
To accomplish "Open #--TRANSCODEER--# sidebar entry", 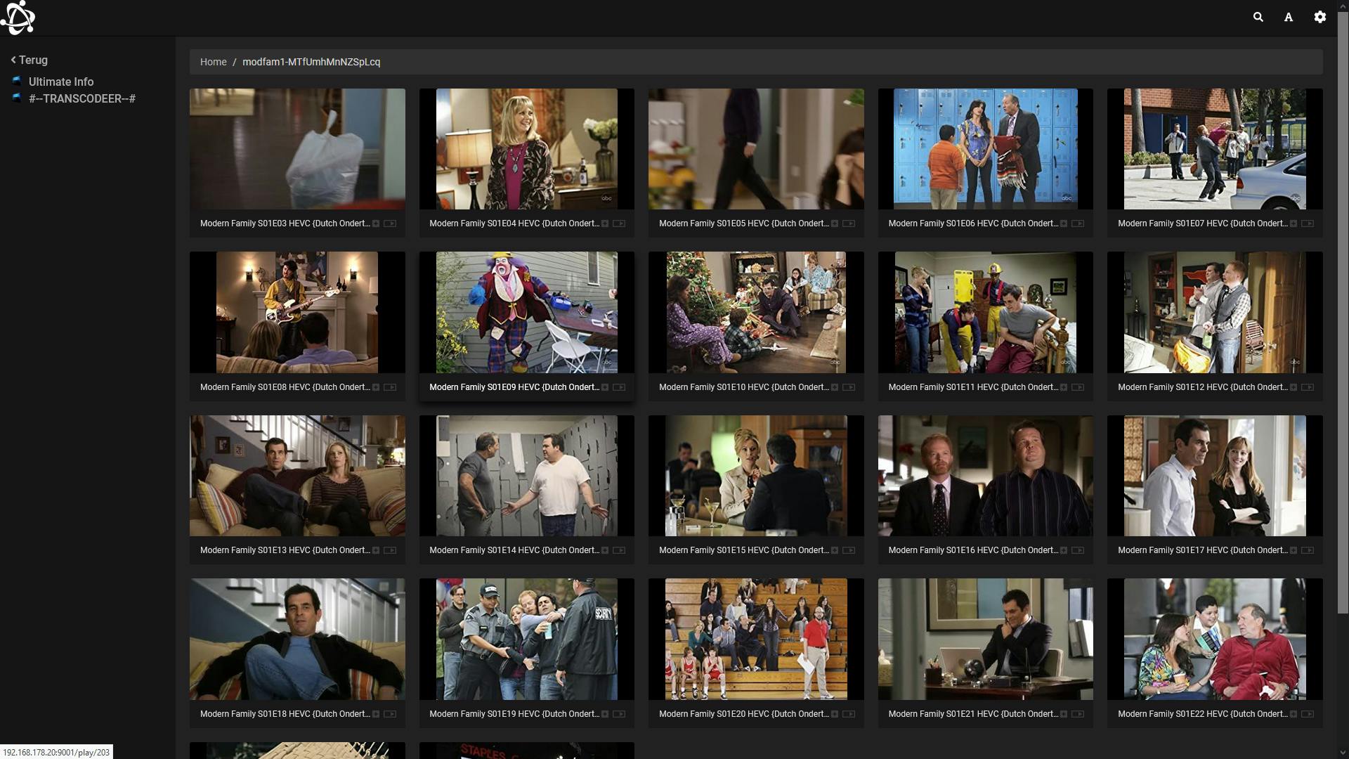I will [x=82, y=98].
